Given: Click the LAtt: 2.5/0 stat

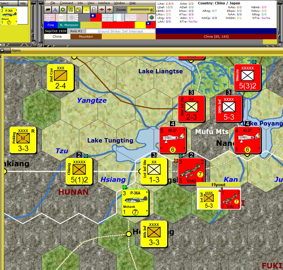Looking at the screenshot, I should (166, 4).
